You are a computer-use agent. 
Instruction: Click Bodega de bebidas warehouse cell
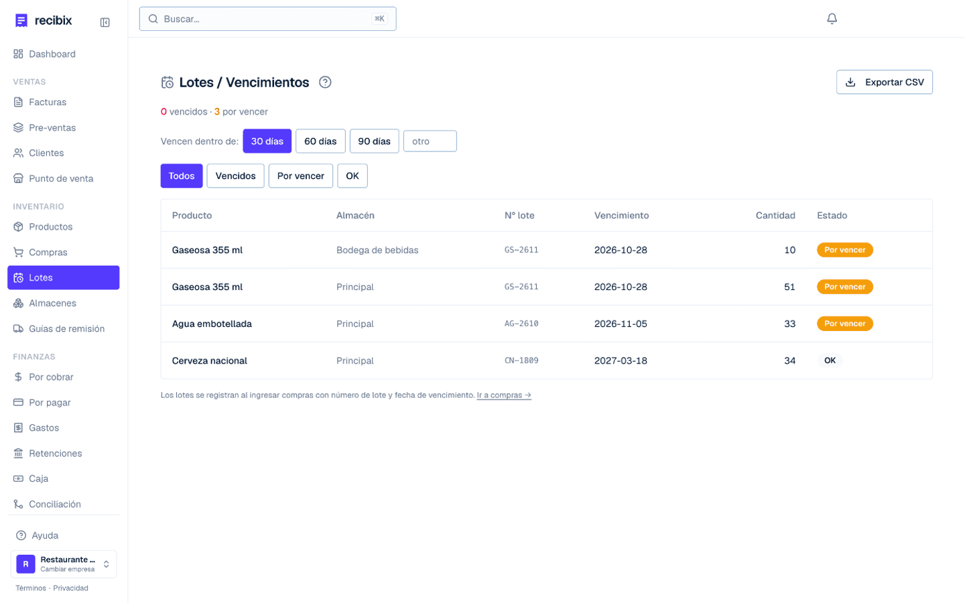377,251
